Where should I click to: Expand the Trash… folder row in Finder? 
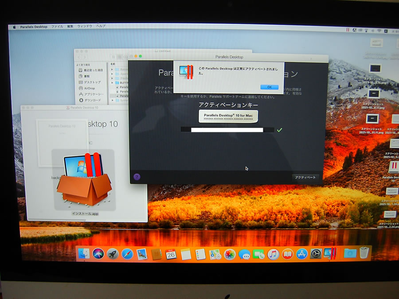point(112,78)
